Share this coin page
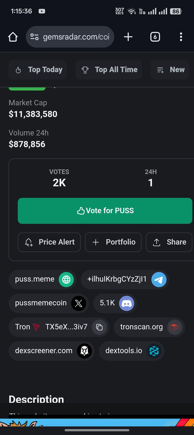194x435 pixels. (169, 242)
